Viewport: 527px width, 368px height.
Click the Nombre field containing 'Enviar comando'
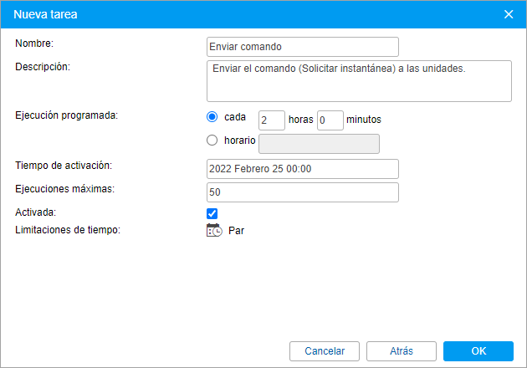tap(302, 47)
